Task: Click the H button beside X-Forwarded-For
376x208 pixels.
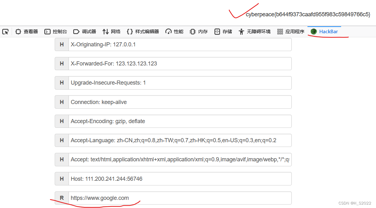Action: [62, 64]
